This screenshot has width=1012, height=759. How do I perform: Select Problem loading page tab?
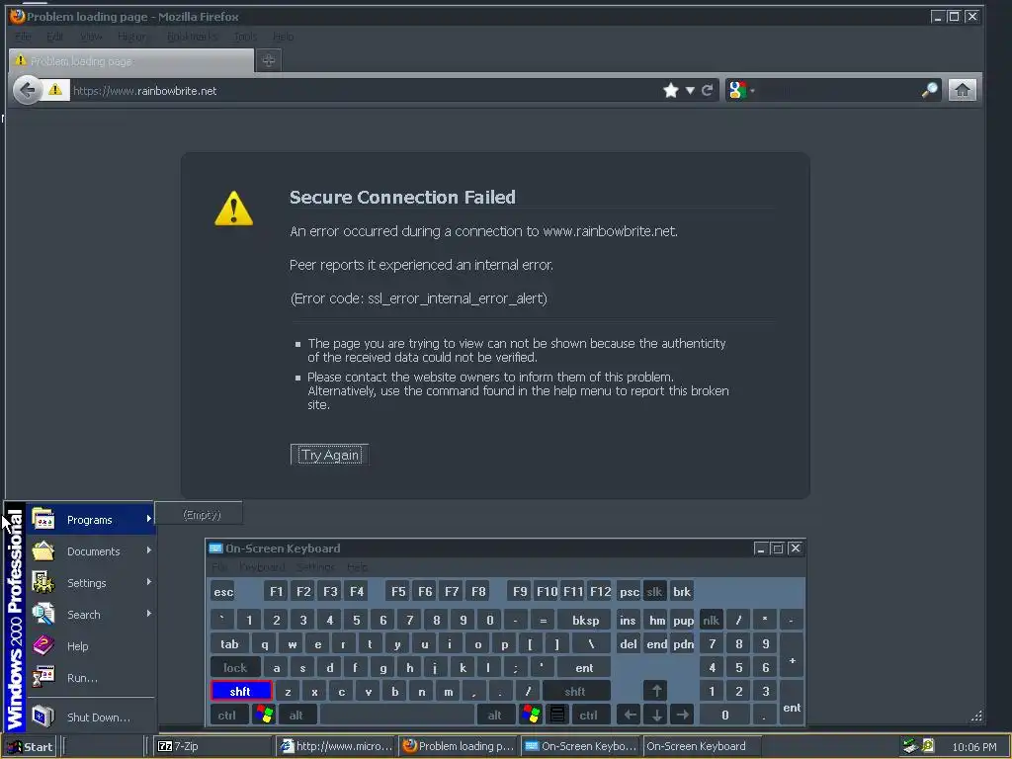click(x=131, y=60)
